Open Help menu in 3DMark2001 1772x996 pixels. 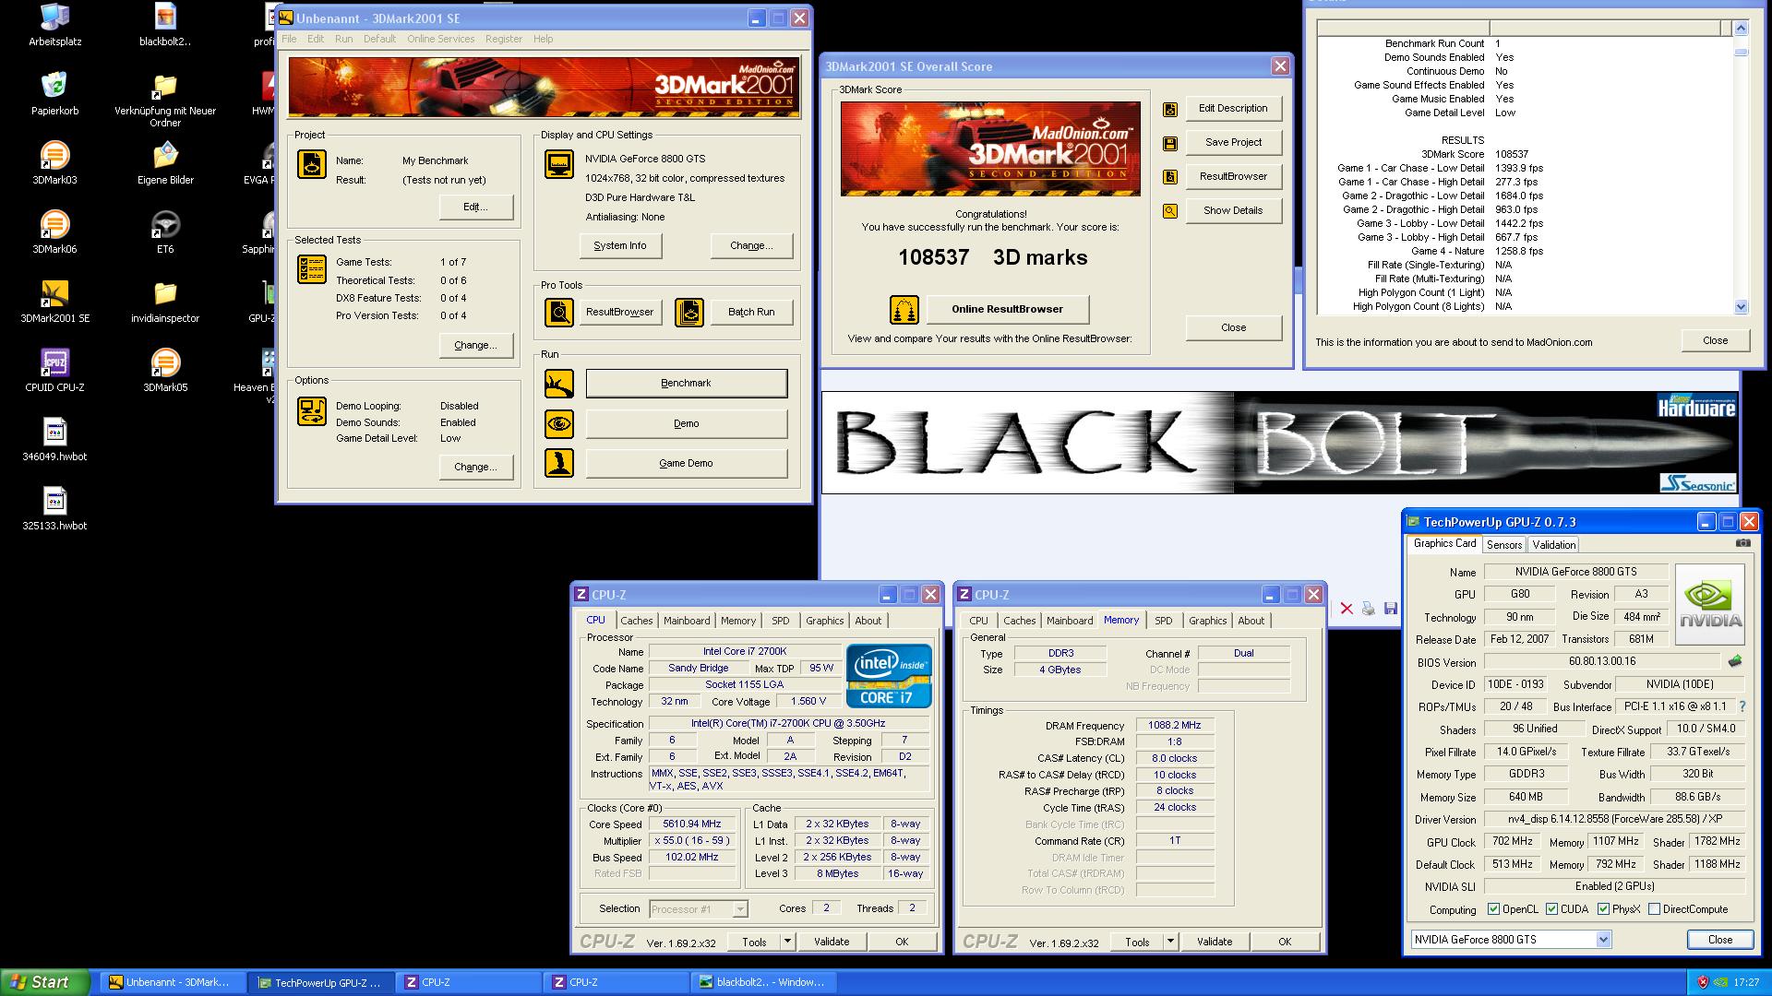[543, 39]
